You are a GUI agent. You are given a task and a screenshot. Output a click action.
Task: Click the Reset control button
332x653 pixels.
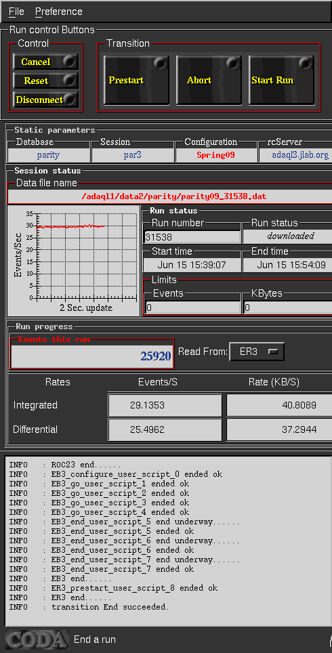46,81
